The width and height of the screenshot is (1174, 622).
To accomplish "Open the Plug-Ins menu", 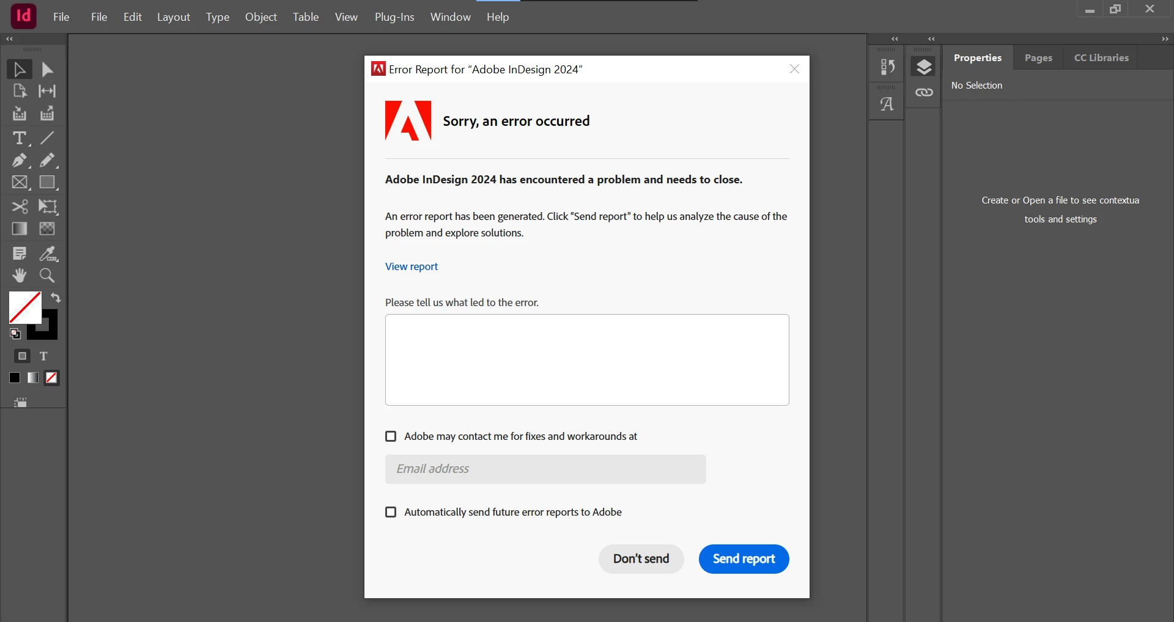I will click(394, 17).
